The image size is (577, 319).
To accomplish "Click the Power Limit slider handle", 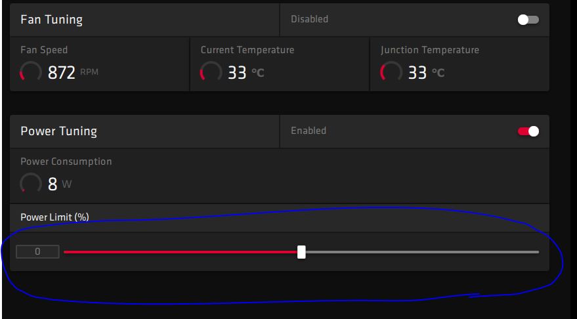I will [301, 252].
